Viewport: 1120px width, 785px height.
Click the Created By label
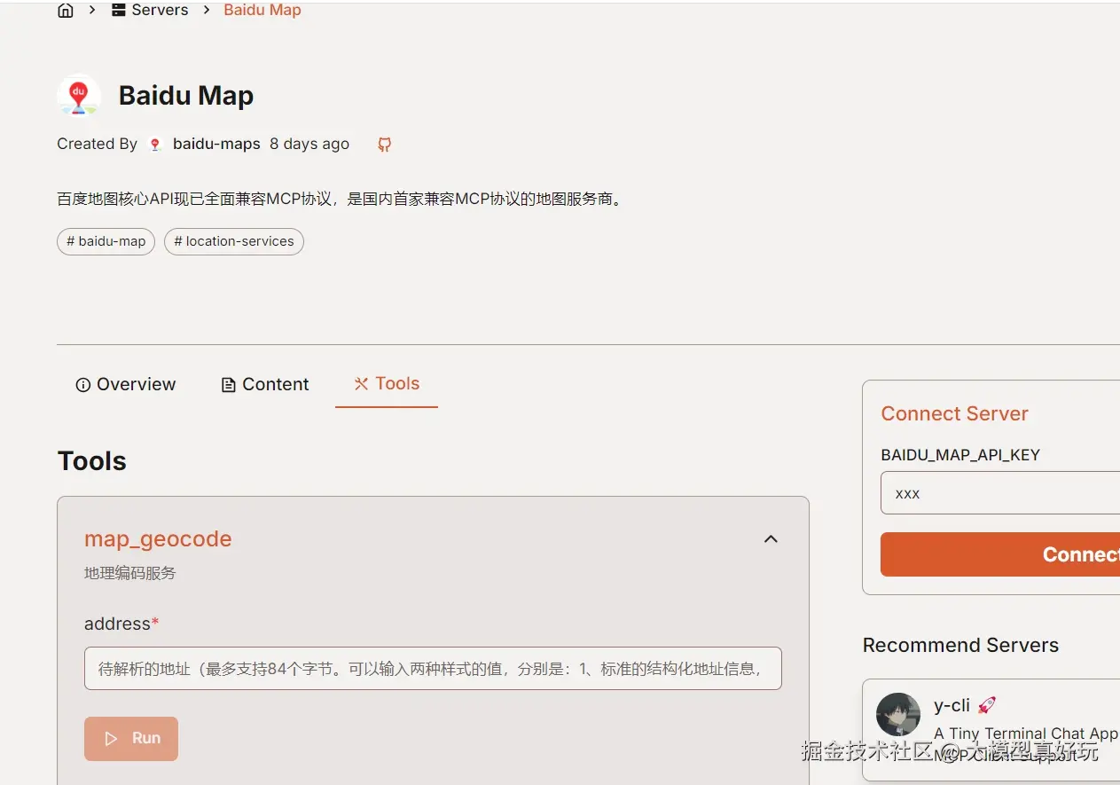point(97,144)
